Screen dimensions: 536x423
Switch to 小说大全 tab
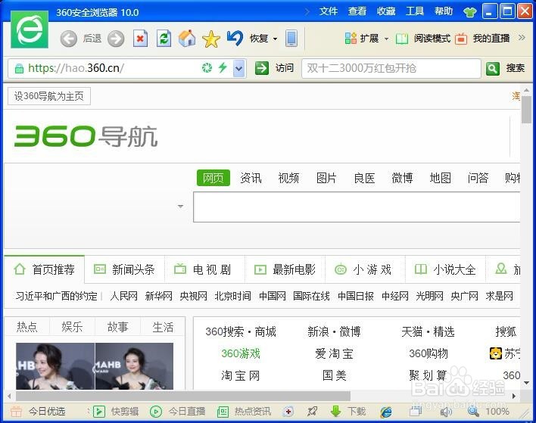click(445, 269)
